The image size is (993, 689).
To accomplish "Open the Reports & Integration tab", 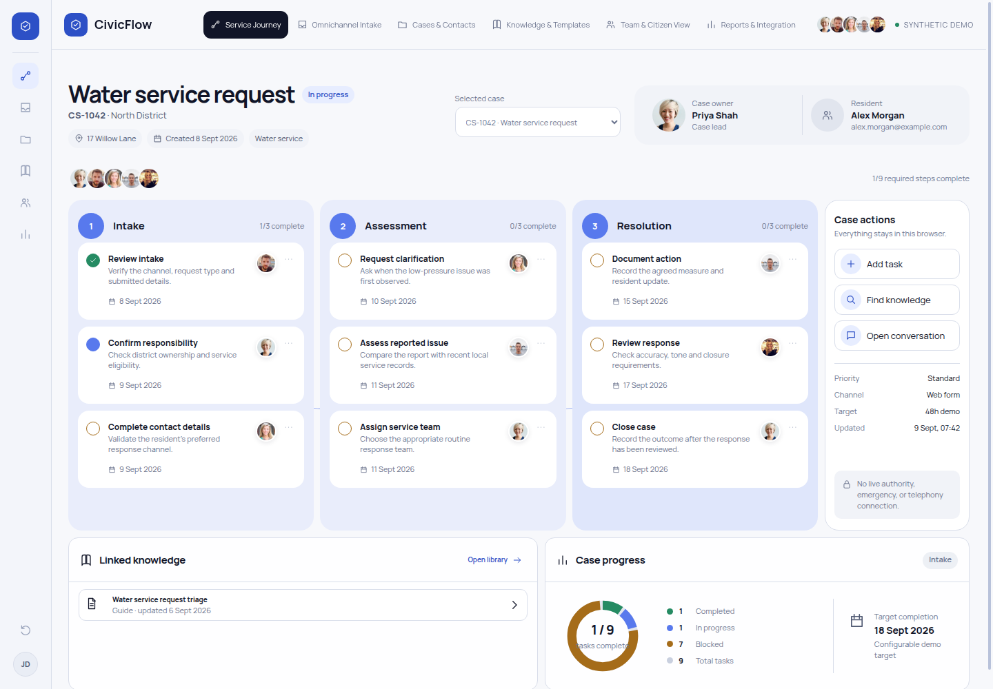I will (751, 25).
